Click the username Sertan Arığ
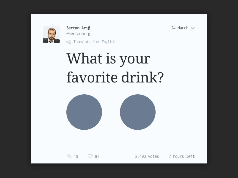The image size is (238, 178). click(78, 28)
